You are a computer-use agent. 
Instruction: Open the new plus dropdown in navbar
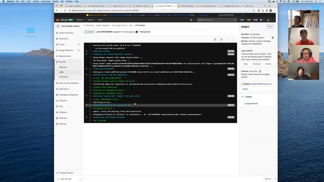click(x=192, y=20)
